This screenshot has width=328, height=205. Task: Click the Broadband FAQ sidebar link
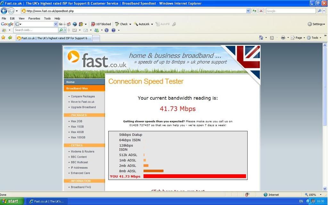pos(81,187)
